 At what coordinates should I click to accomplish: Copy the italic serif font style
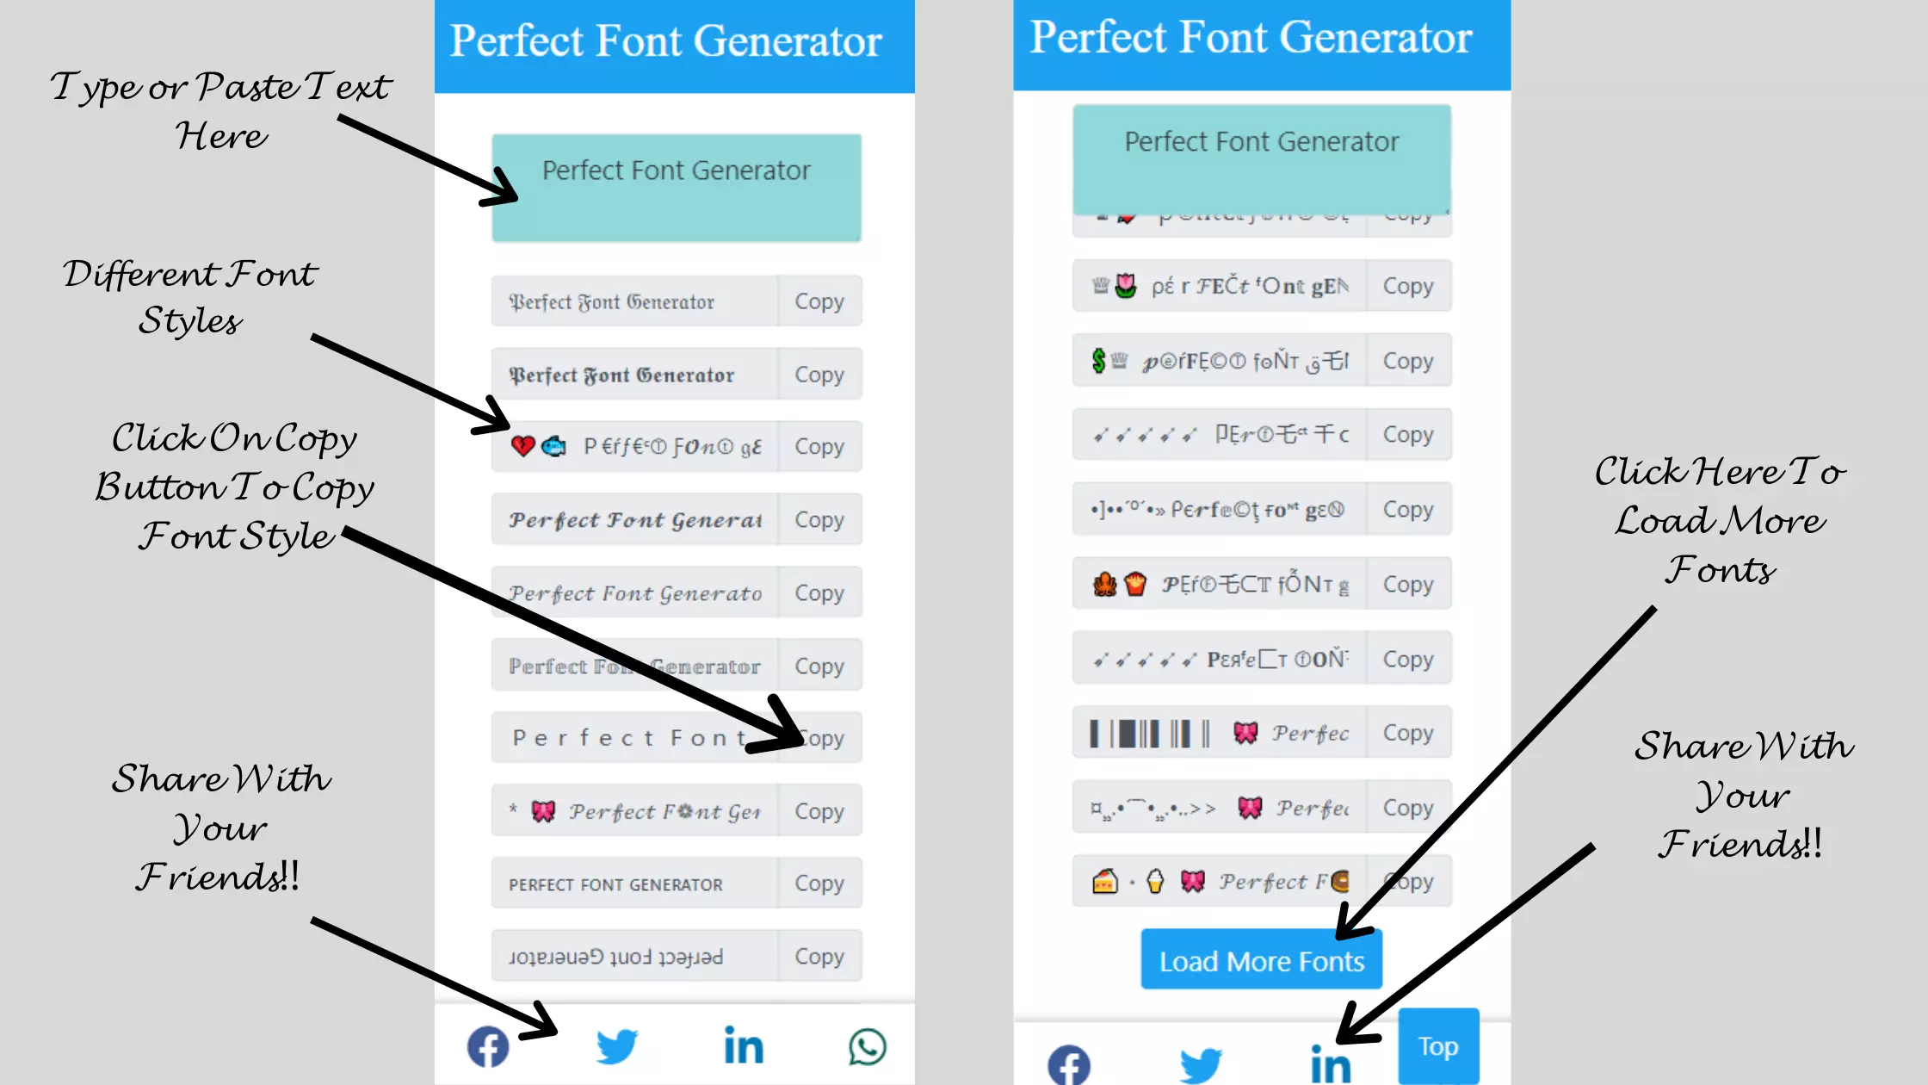coord(819,592)
